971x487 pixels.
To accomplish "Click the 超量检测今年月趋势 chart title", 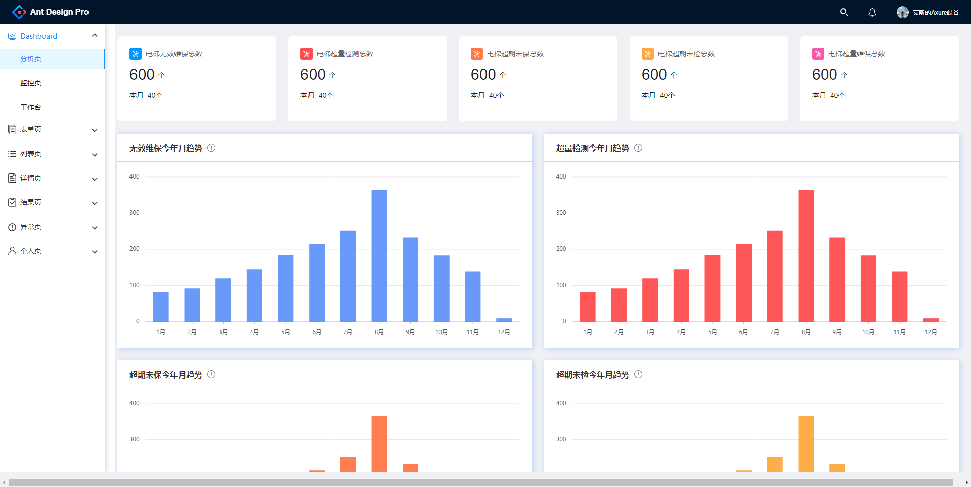I will [593, 148].
